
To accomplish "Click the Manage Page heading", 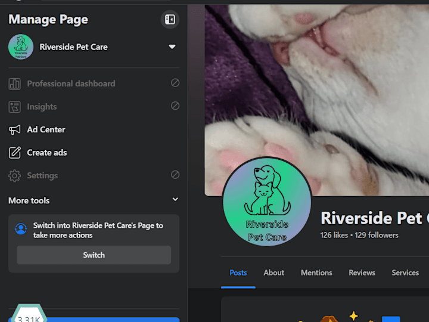I will (x=48, y=20).
